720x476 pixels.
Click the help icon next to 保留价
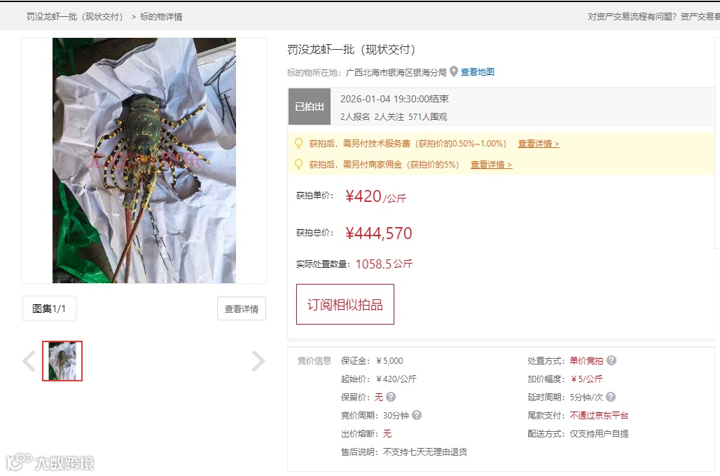click(391, 397)
